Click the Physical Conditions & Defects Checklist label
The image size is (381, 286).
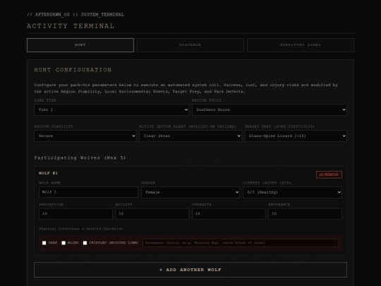click(x=80, y=229)
